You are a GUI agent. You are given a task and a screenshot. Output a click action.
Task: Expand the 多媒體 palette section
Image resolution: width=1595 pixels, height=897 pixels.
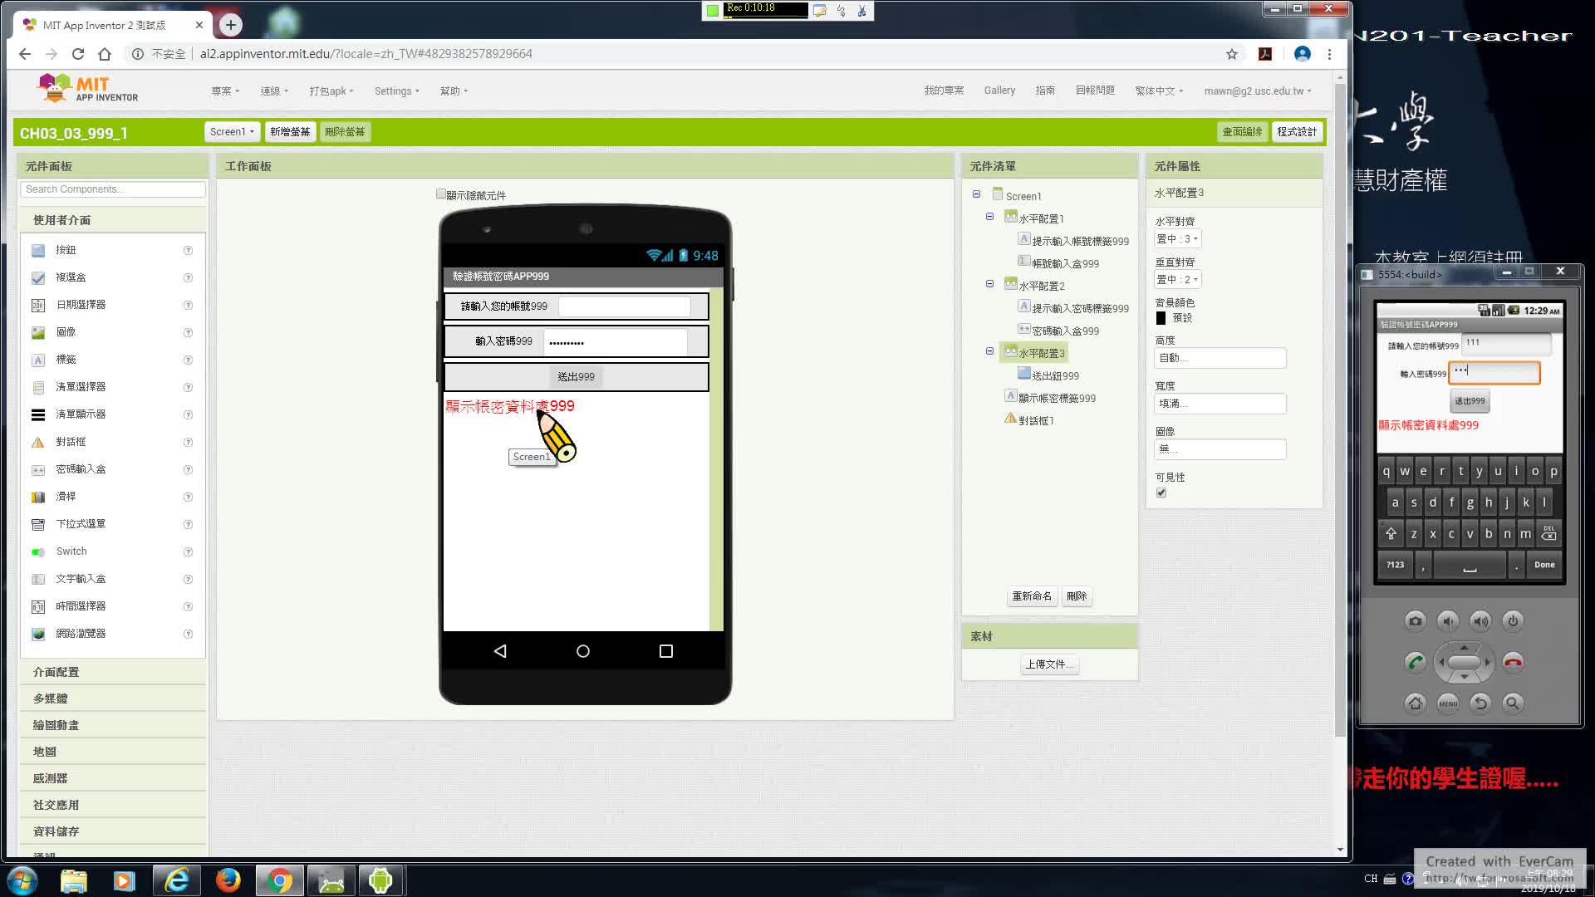[x=113, y=698]
